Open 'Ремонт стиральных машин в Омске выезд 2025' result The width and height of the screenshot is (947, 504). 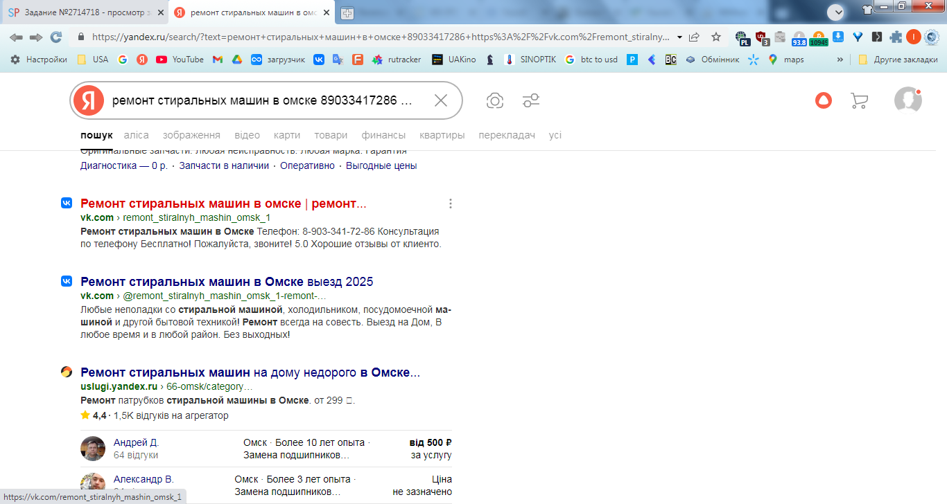(227, 282)
